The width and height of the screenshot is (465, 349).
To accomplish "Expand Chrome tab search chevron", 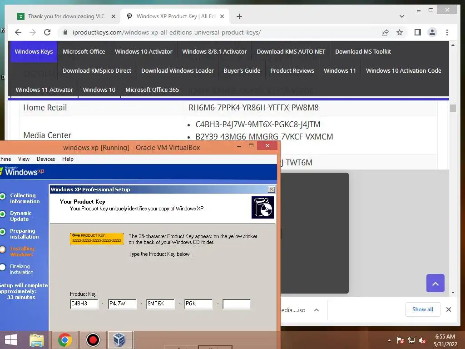I will (401, 16).
